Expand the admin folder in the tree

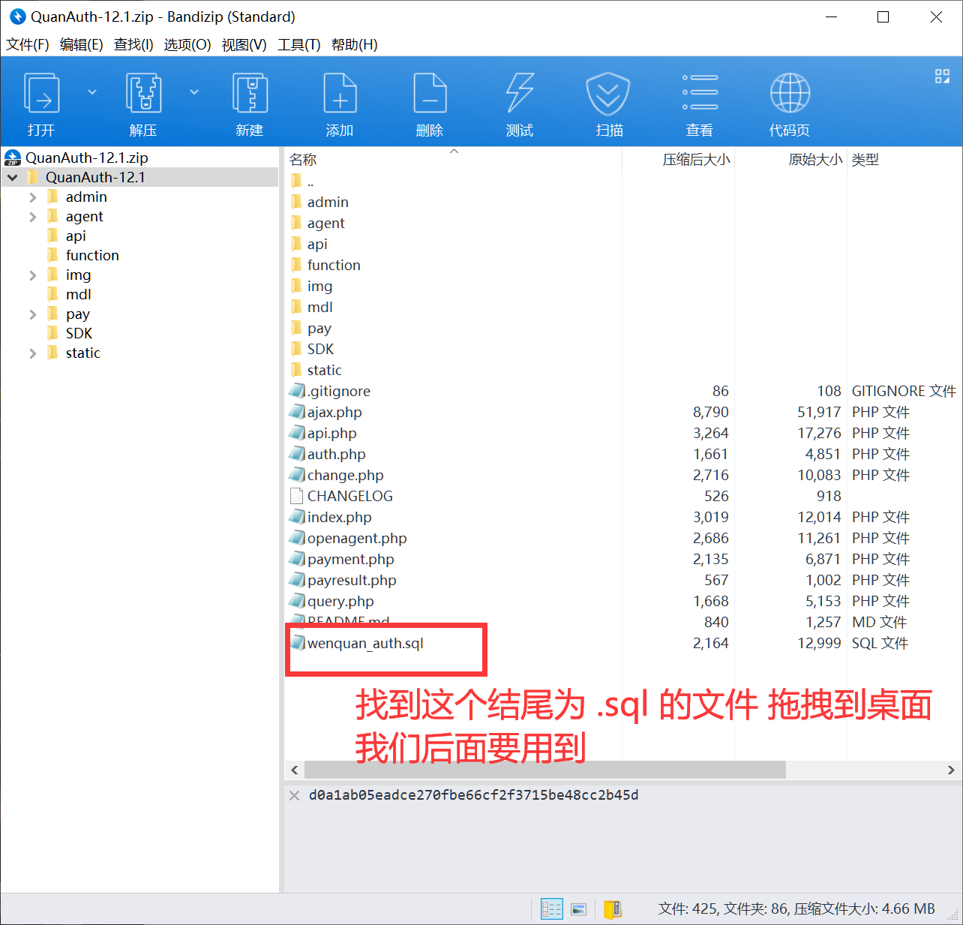tap(33, 197)
